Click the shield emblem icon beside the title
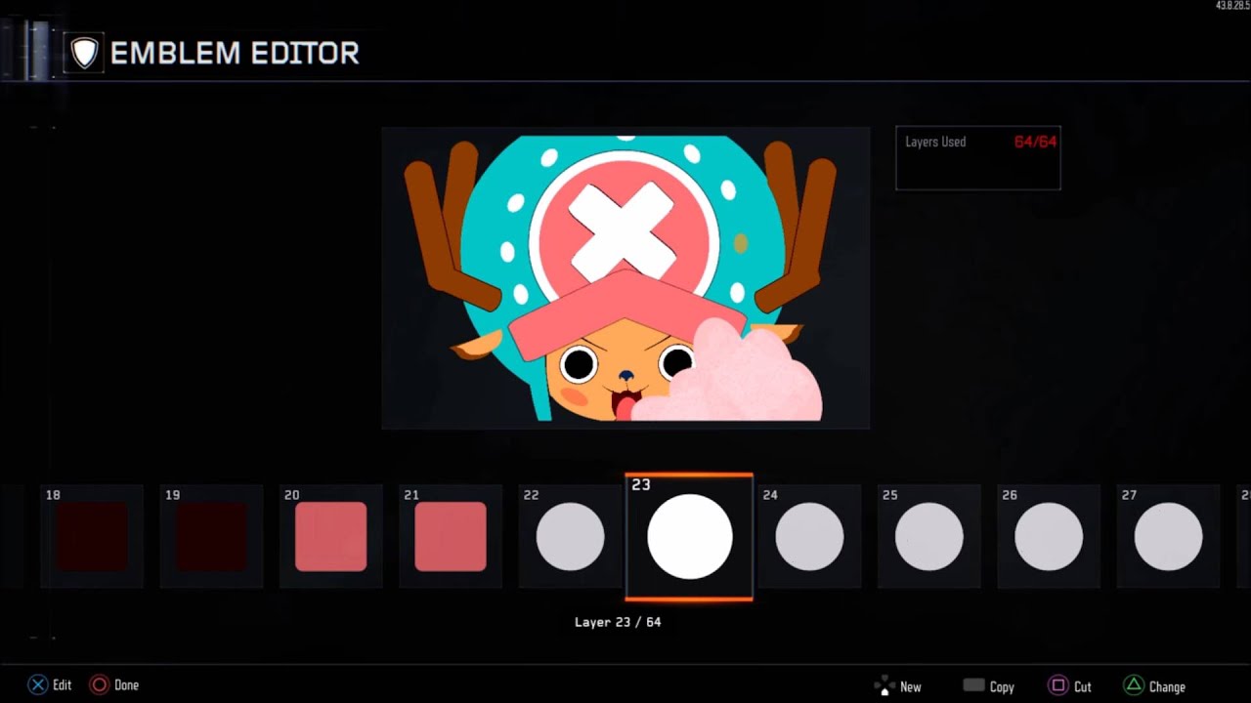 [x=84, y=53]
